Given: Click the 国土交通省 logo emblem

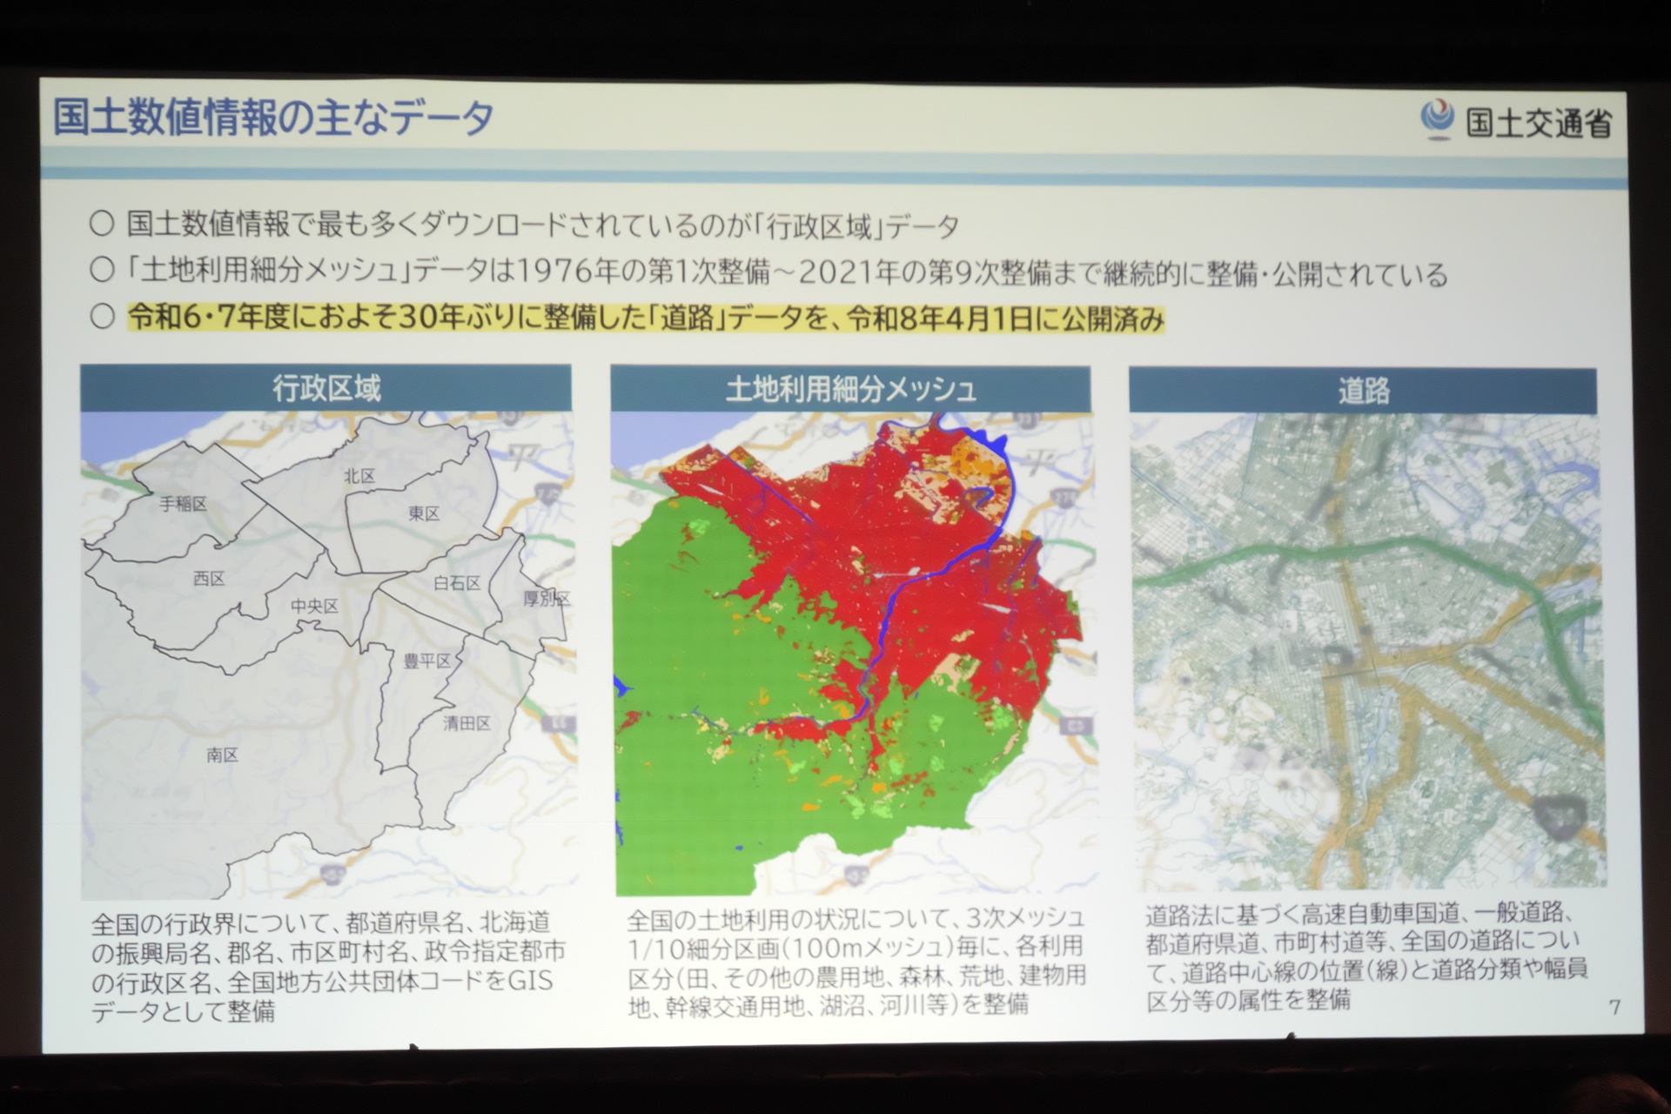Looking at the screenshot, I should (x=1437, y=121).
